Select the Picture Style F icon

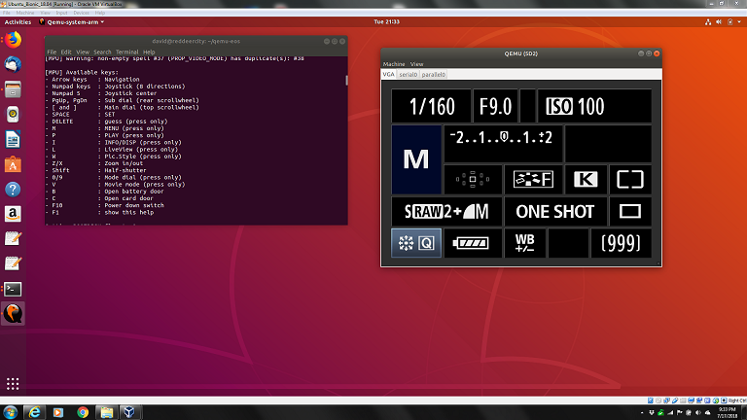coord(534,180)
